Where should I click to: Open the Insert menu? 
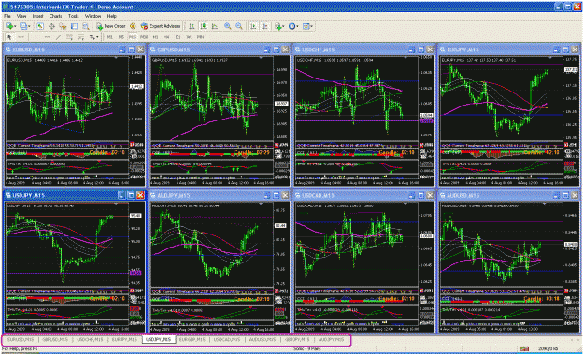click(x=37, y=16)
